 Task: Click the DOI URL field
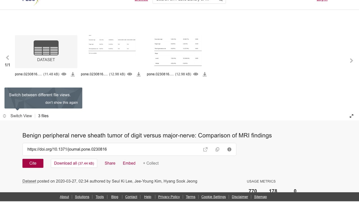129,149
